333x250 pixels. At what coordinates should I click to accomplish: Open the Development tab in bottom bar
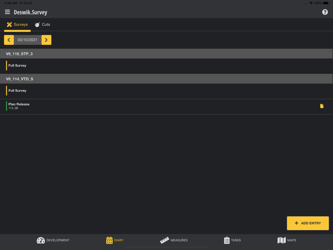click(53, 240)
